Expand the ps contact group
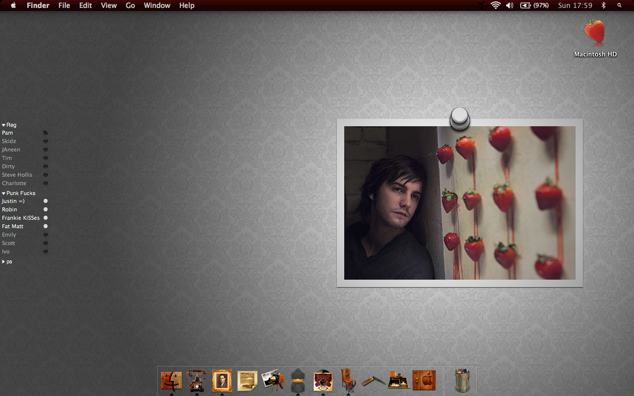 click(x=3, y=261)
